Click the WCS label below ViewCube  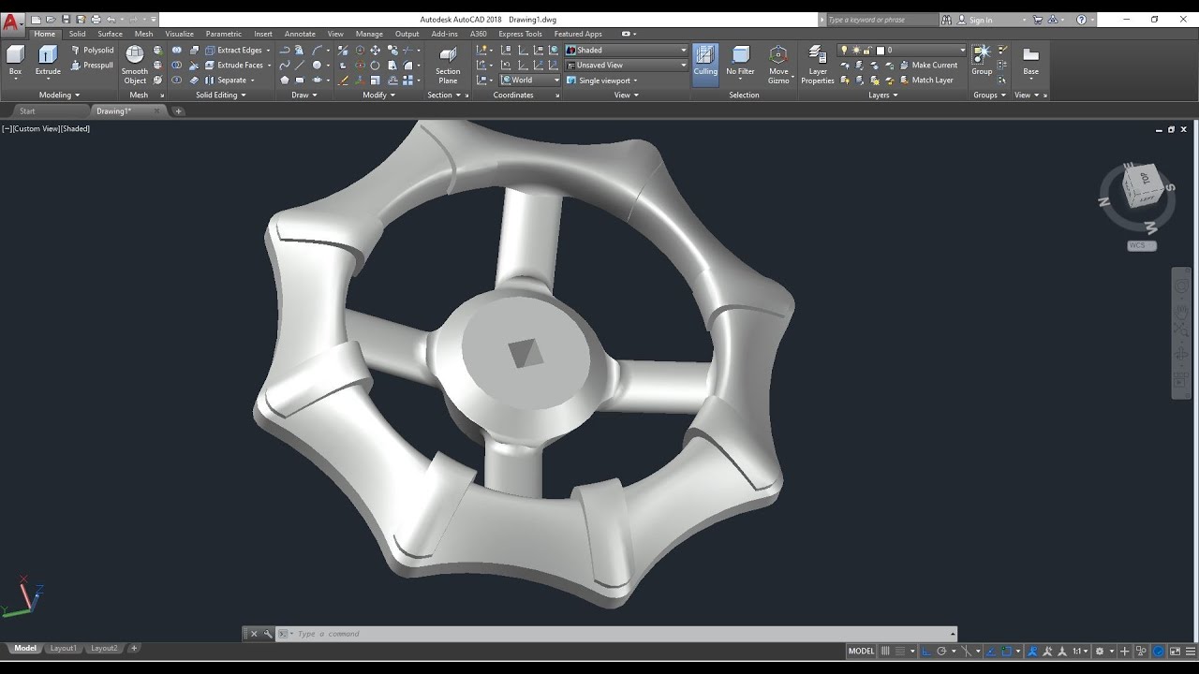tap(1142, 245)
